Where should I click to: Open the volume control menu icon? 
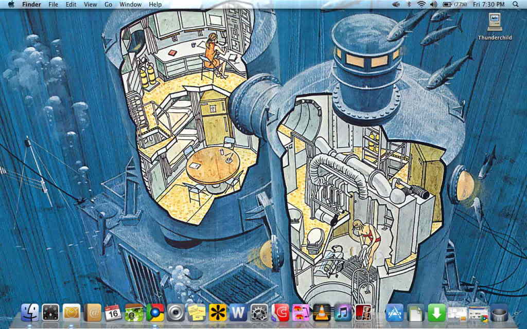[x=433, y=4]
